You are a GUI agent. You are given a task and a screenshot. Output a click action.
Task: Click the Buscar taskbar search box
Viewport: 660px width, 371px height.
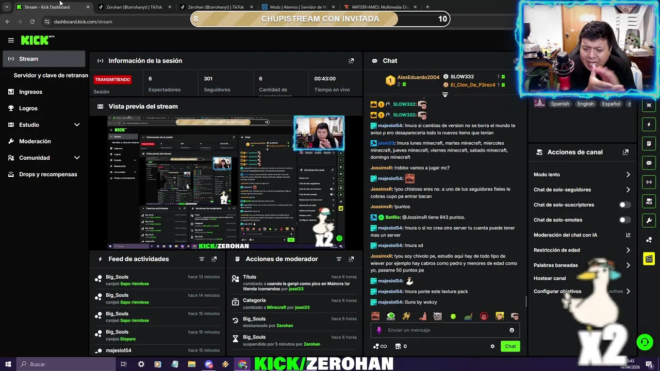click(65, 364)
